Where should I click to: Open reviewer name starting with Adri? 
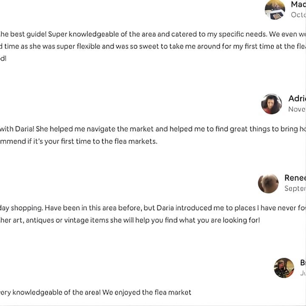click(297, 98)
